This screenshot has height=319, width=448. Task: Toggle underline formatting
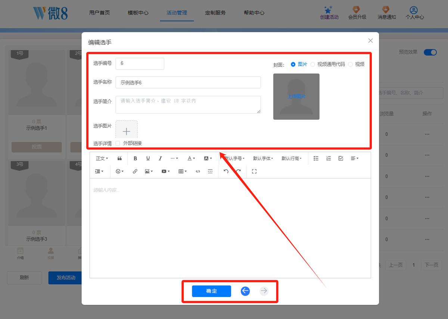(148, 158)
